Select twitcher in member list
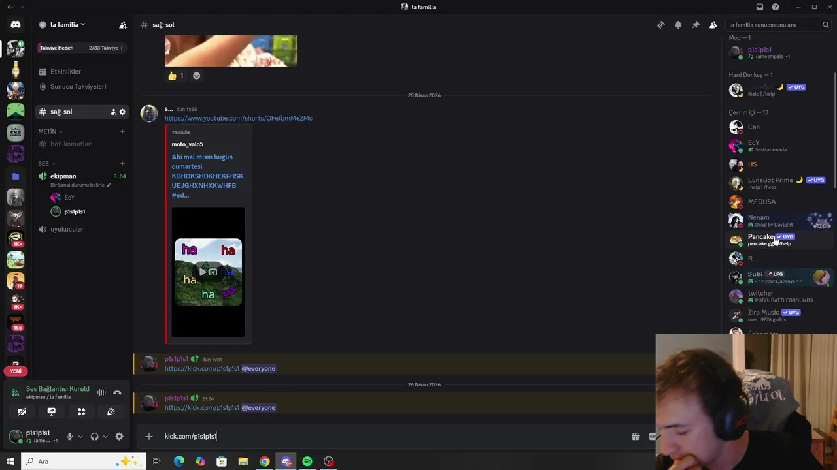This screenshot has width=837, height=470. [778, 296]
